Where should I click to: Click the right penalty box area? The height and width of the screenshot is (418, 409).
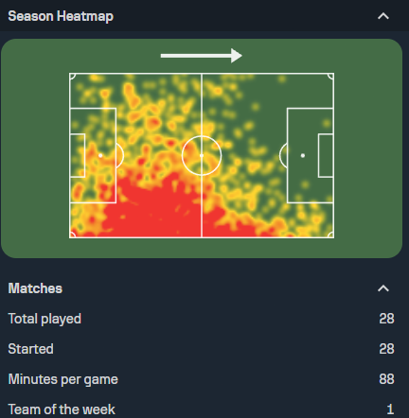pyautogui.click(x=311, y=155)
